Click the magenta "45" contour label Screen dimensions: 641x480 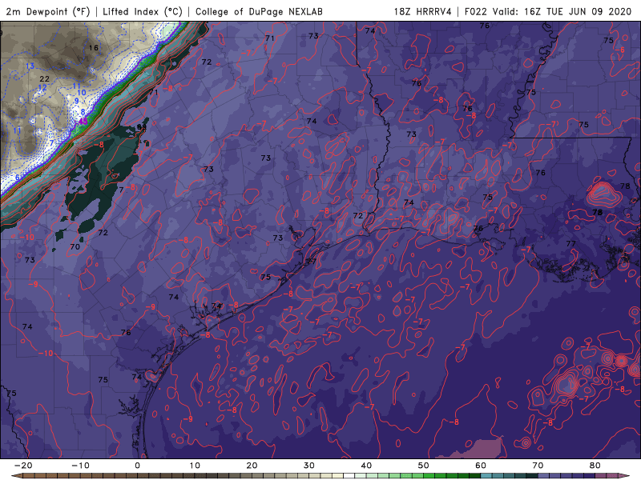(83, 122)
